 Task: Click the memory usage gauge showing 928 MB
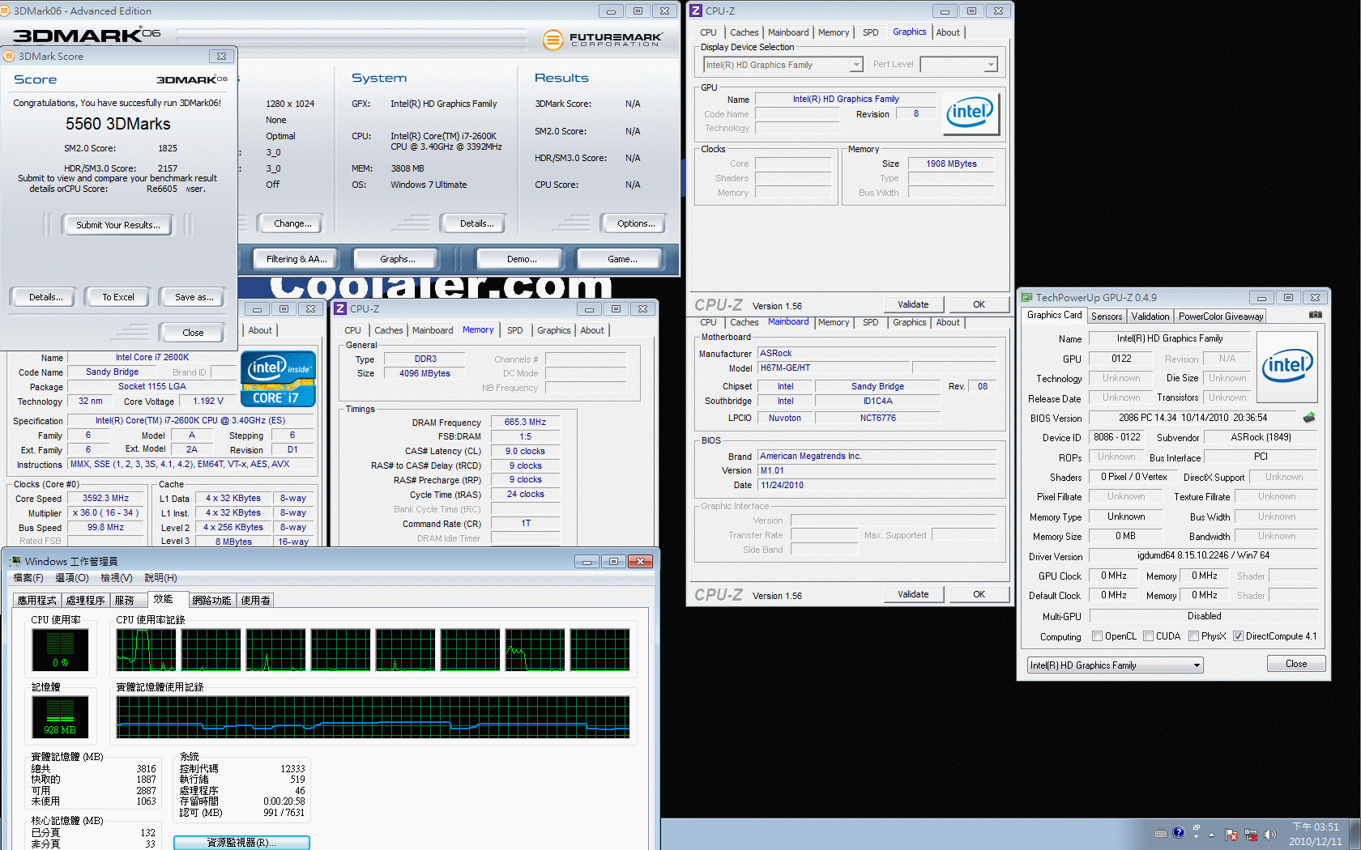60,716
